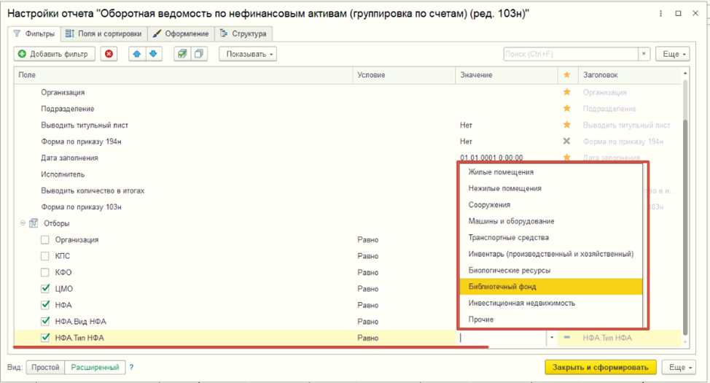This screenshot has height=383, width=710.
Task: Select Выводить количество в итогах row
Action: tap(93, 190)
